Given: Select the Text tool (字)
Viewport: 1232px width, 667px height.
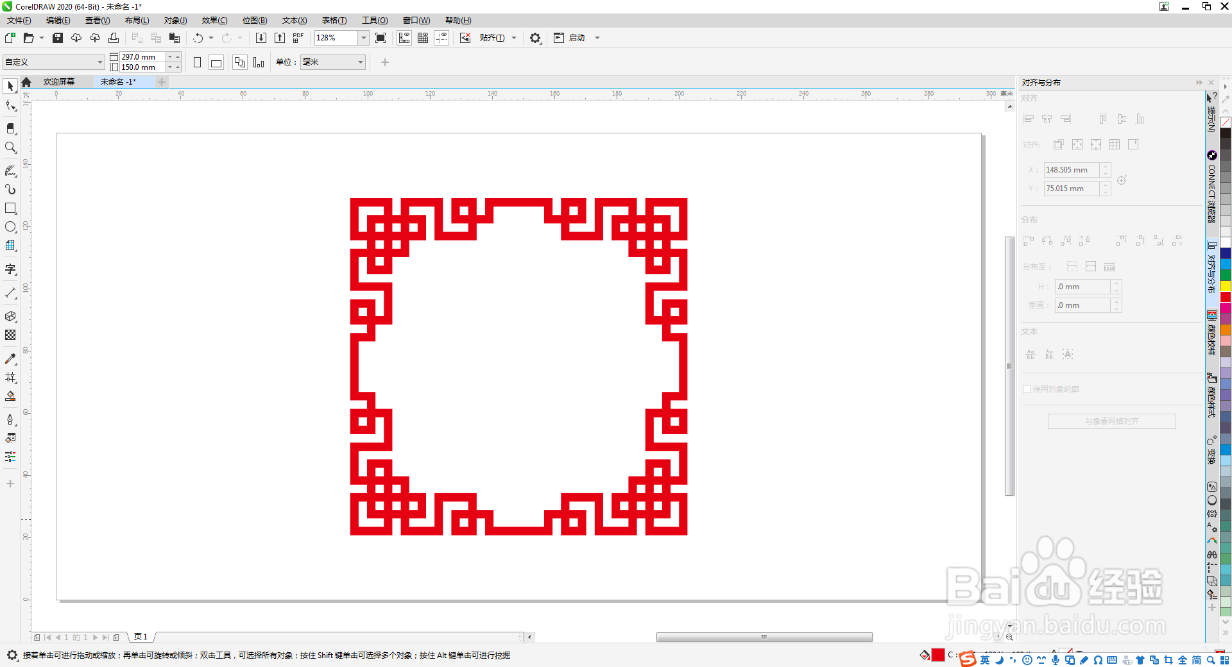Looking at the screenshot, I should 10,269.
